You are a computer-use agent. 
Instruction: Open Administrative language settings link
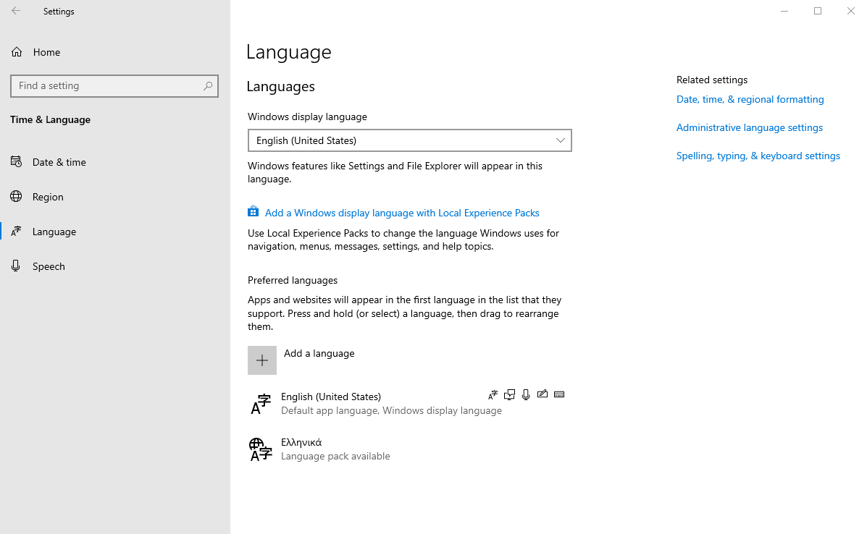pyautogui.click(x=749, y=127)
